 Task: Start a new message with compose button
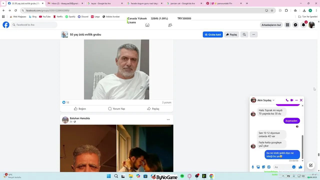point(311,165)
